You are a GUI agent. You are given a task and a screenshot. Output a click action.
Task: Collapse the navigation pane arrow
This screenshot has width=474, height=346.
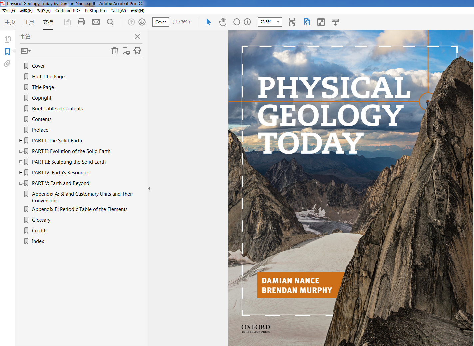tap(149, 188)
